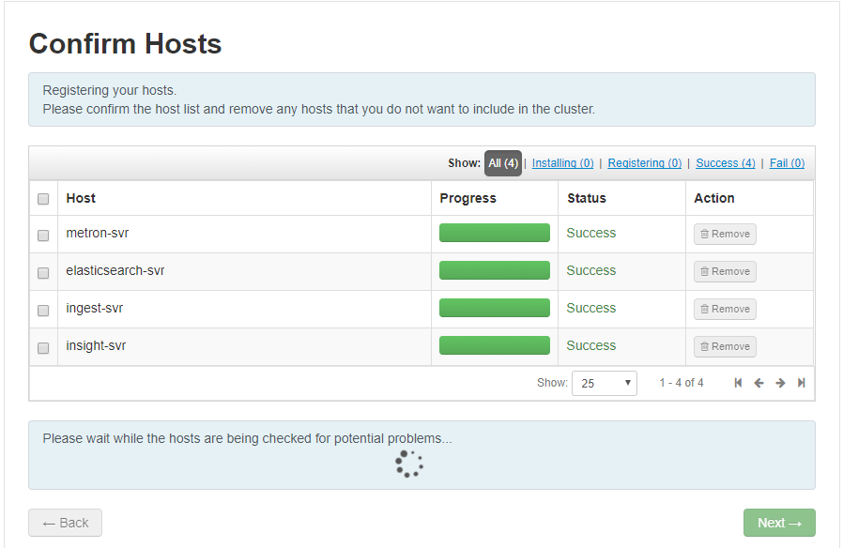The width and height of the screenshot is (843, 548).
Task: Remove the elasticsearch-svr host
Action: (x=725, y=271)
